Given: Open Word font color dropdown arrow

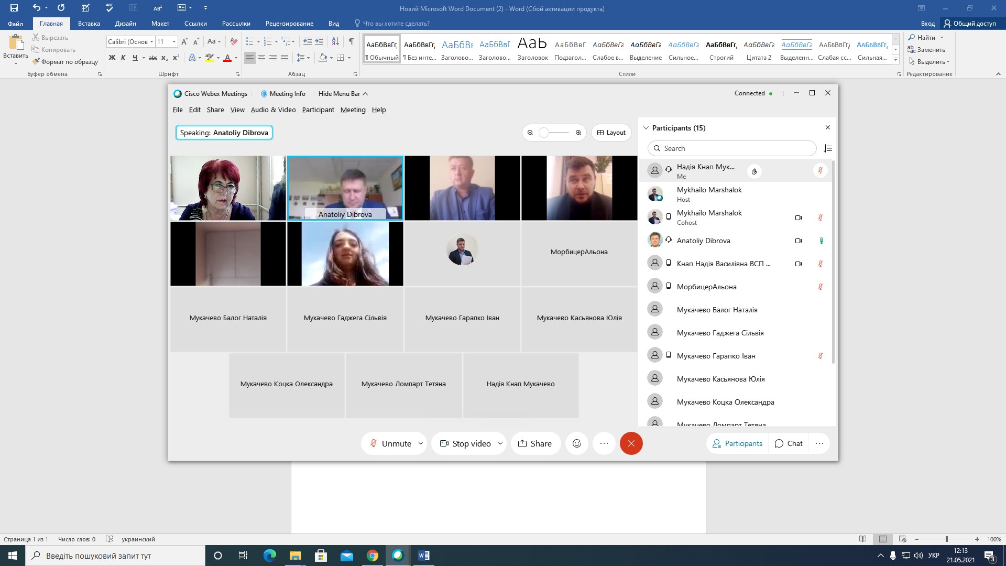Looking at the screenshot, I should pyautogui.click(x=236, y=58).
